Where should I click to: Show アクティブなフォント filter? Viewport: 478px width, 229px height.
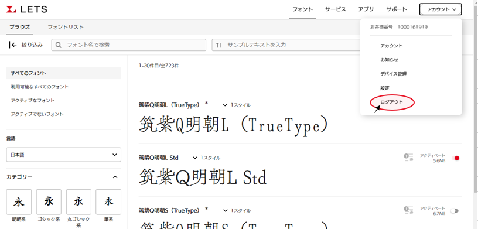pyautogui.click(x=33, y=101)
